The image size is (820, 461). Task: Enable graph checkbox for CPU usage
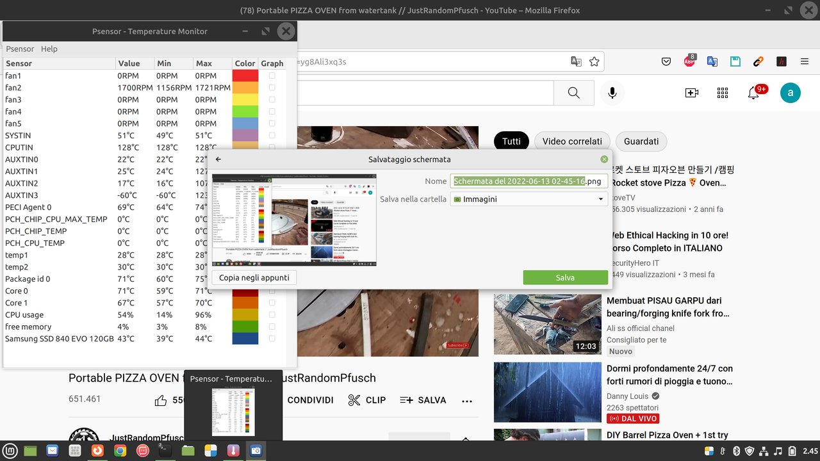pos(272,314)
